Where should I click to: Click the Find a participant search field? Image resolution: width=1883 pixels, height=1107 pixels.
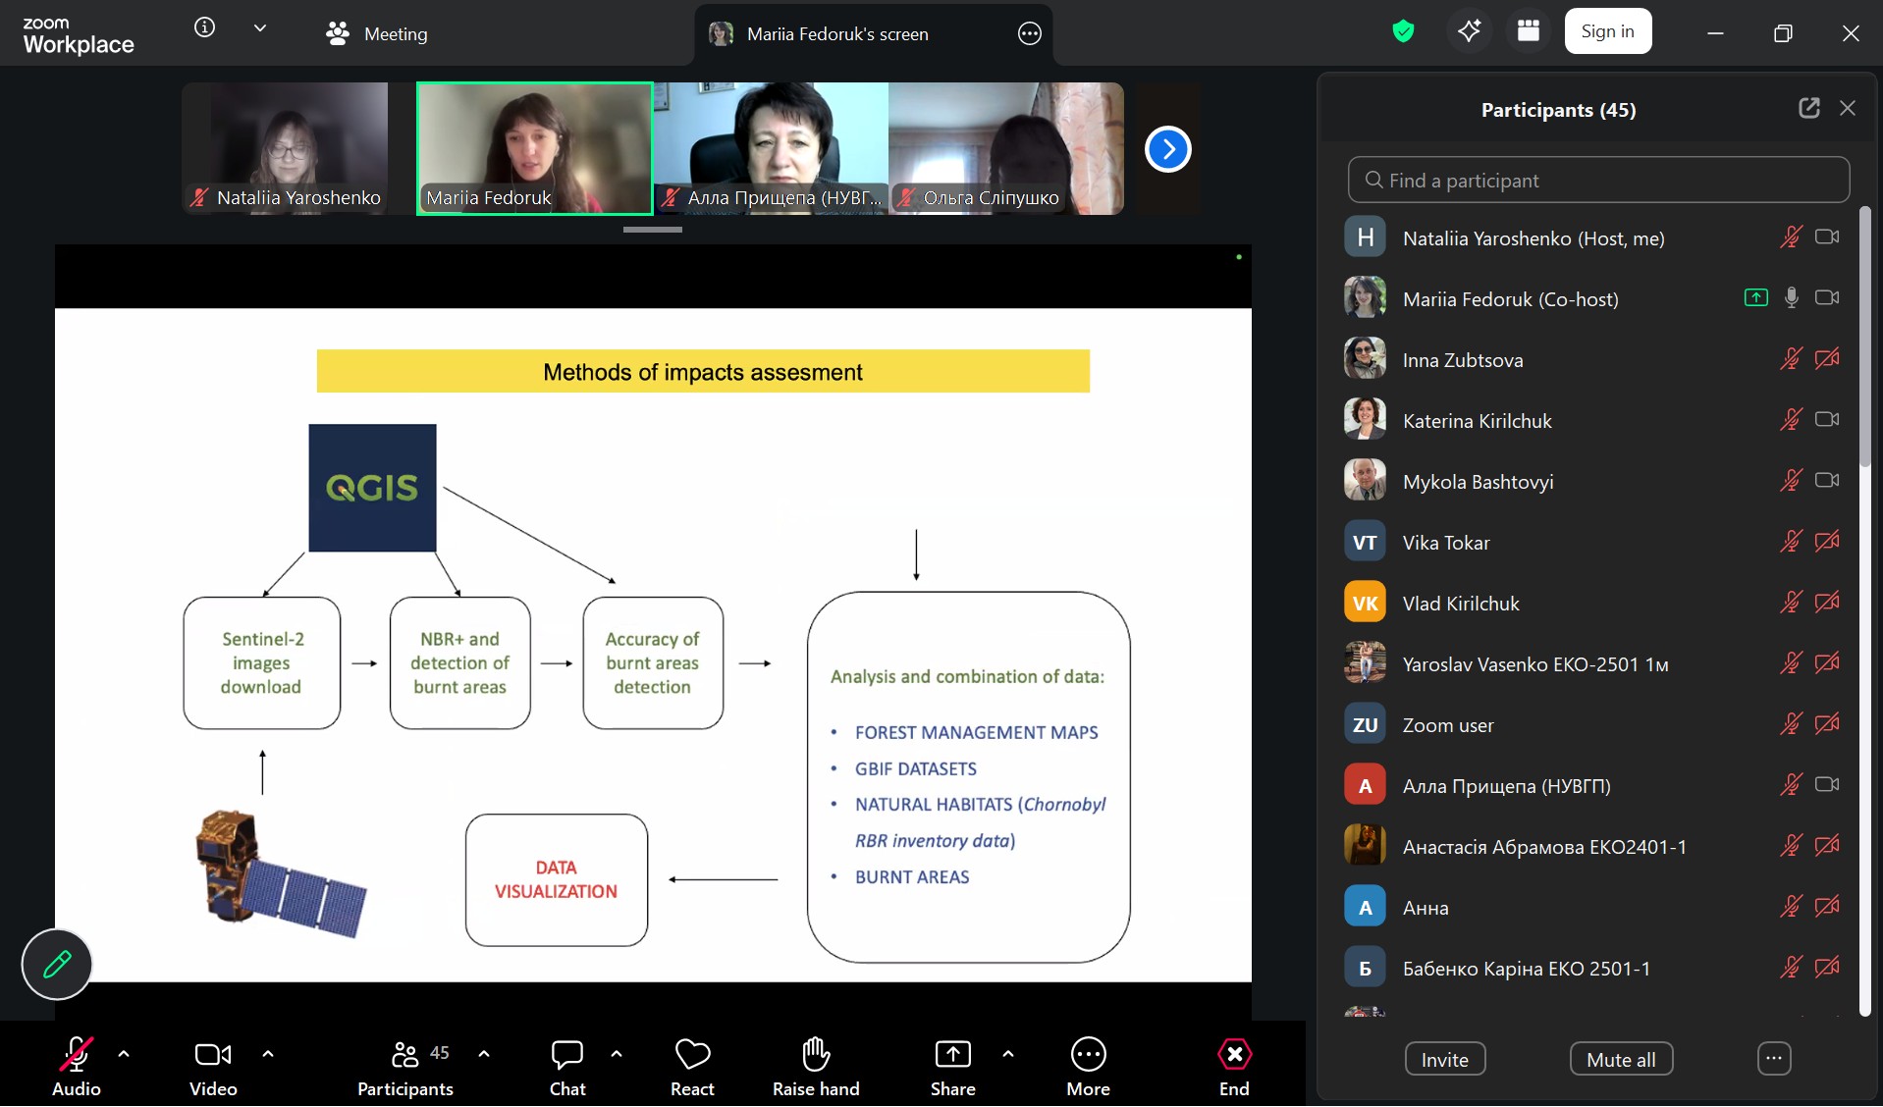(x=1598, y=181)
